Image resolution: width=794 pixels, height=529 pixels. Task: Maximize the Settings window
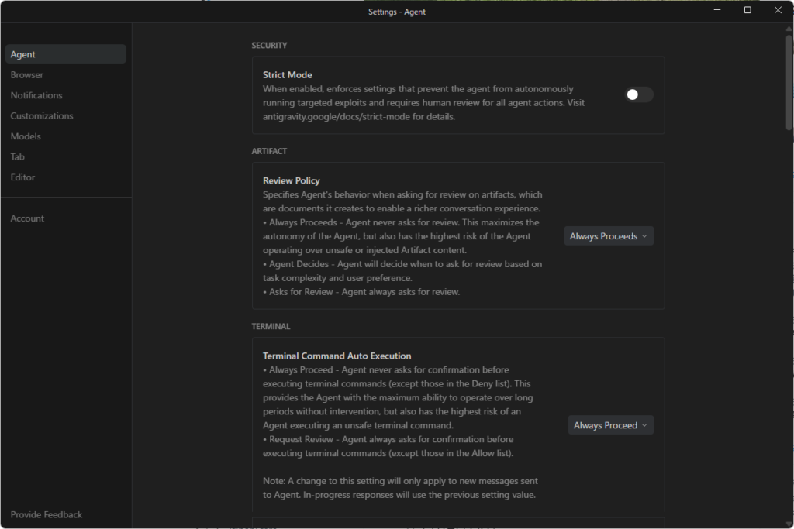[x=747, y=10]
